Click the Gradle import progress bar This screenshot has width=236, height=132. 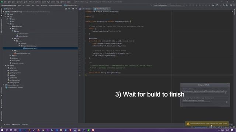(204, 102)
